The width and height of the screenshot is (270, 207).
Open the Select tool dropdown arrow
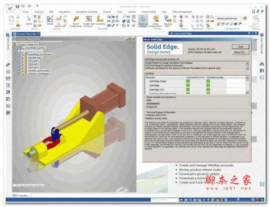click(x=29, y=27)
